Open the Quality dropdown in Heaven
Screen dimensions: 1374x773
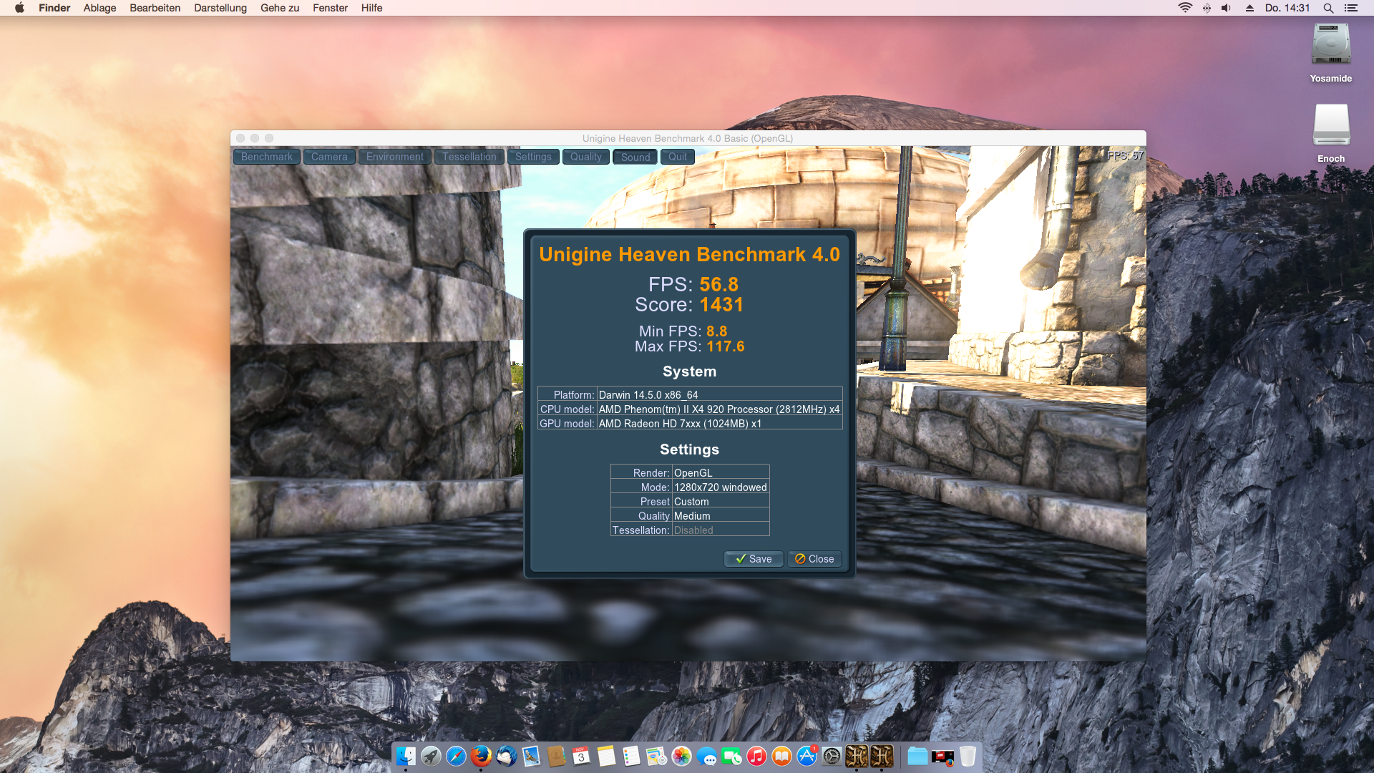pyautogui.click(x=585, y=157)
